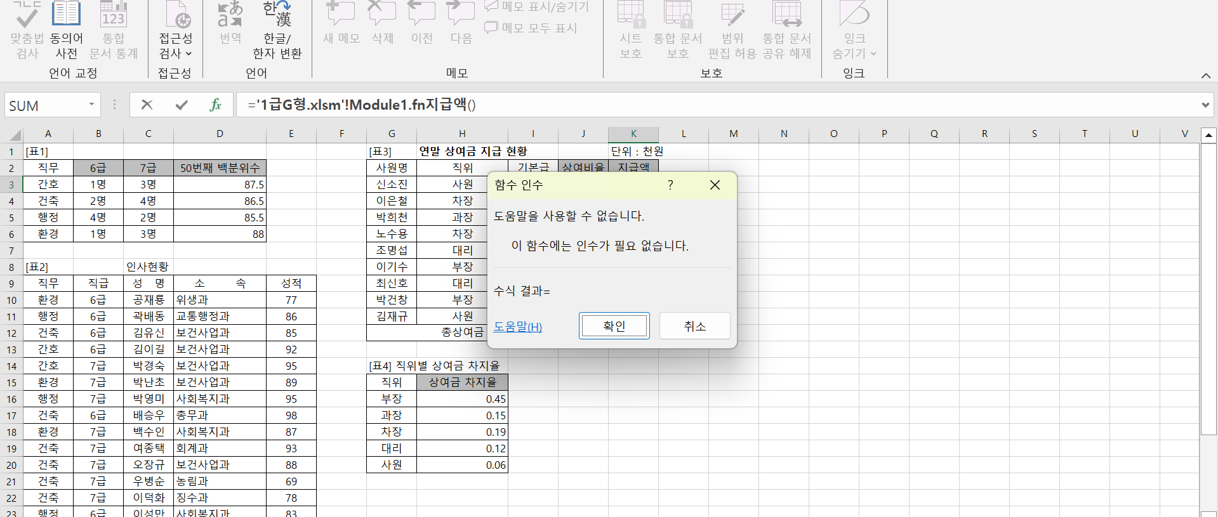
Task: Click the select-all corner of the sheet
Action: point(14,134)
